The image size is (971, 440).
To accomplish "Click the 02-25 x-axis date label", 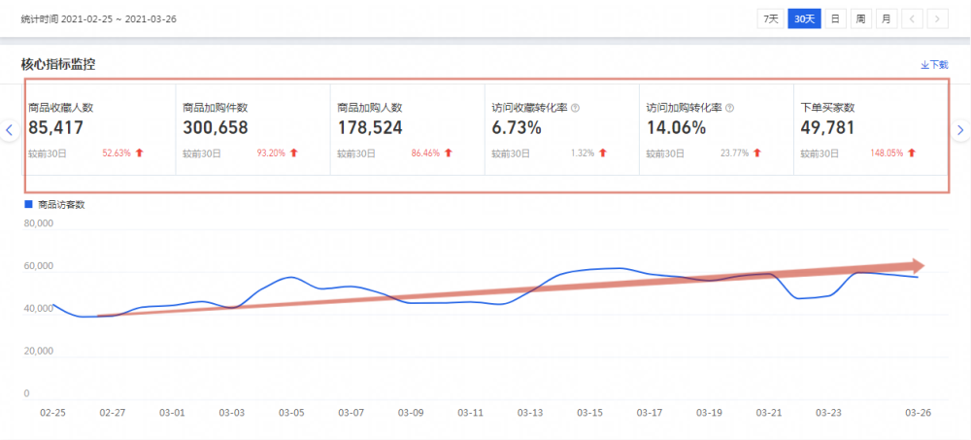I will 52,413.
